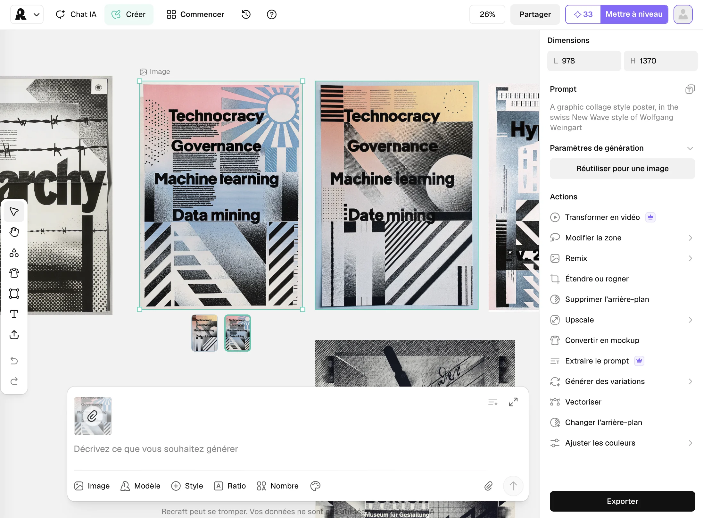This screenshot has height=518, width=703.
Task: Select the second Technocracy poster on canvas
Action: click(x=397, y=195)
